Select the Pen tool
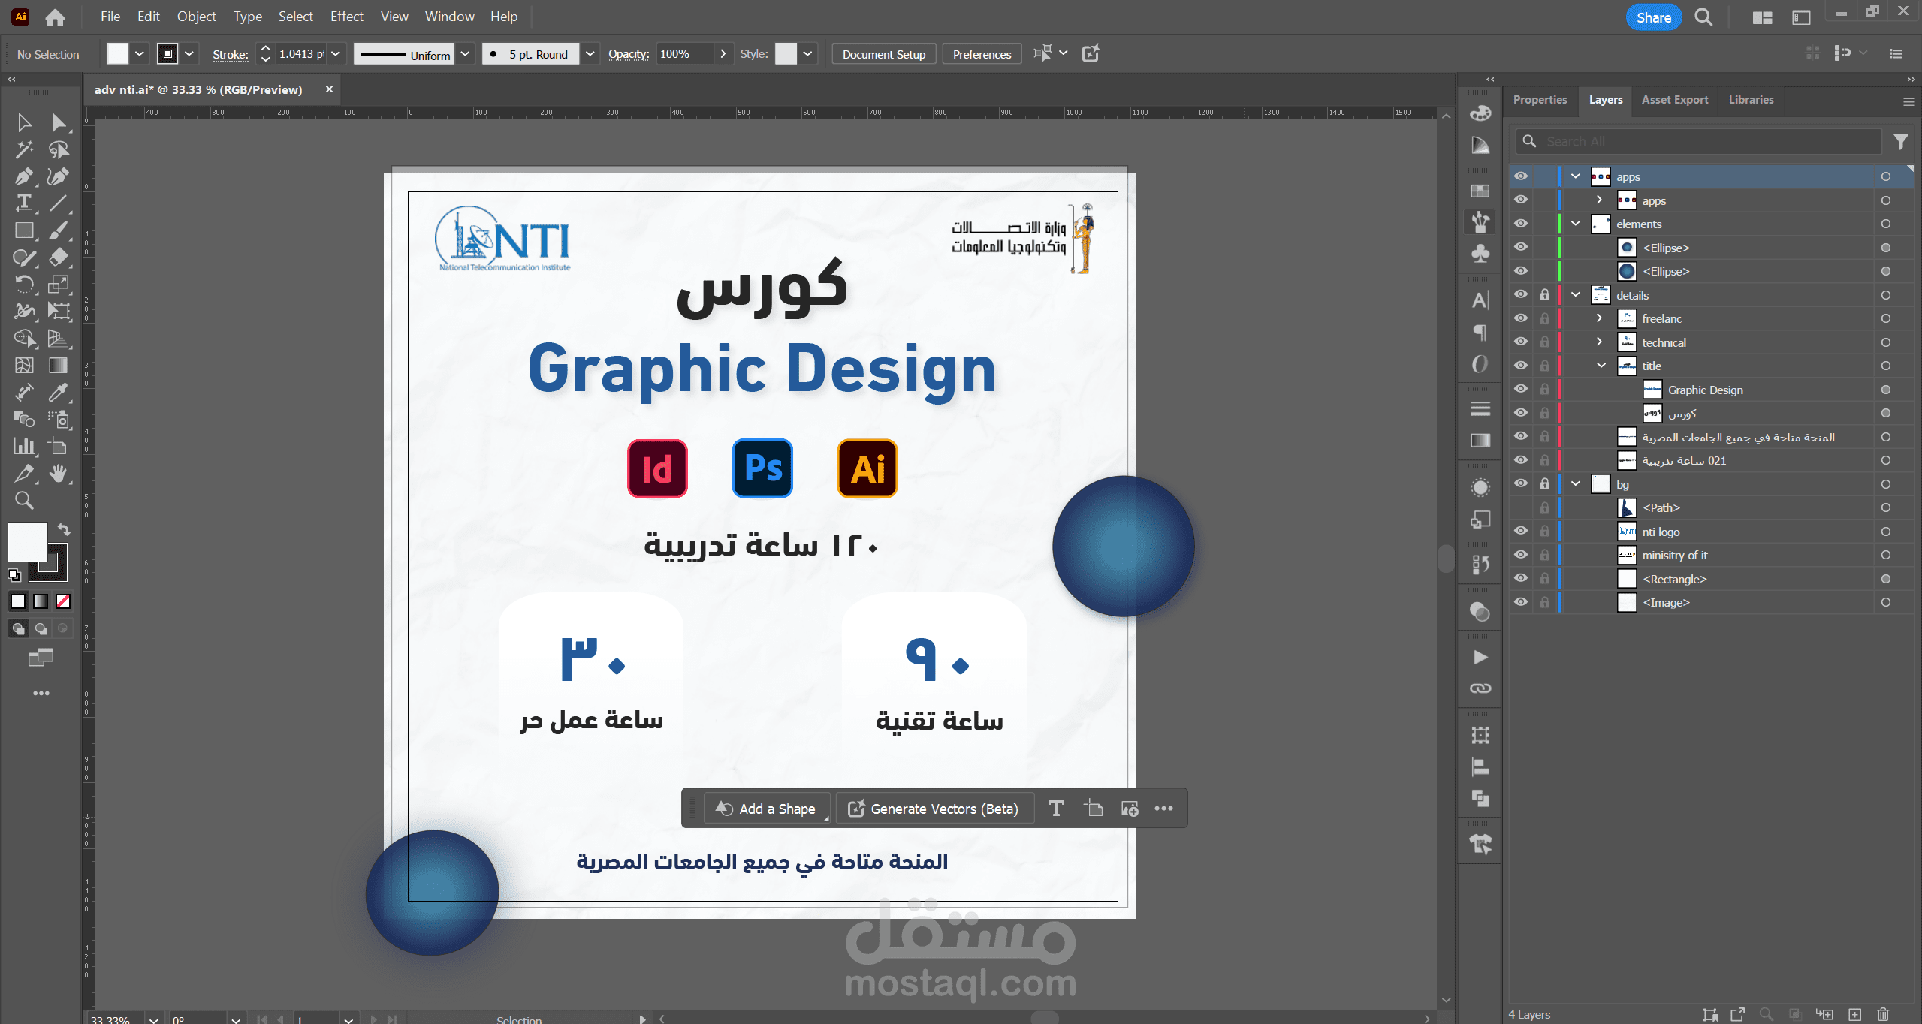This screenshot has height=1024, width=1922. point(23,176)
